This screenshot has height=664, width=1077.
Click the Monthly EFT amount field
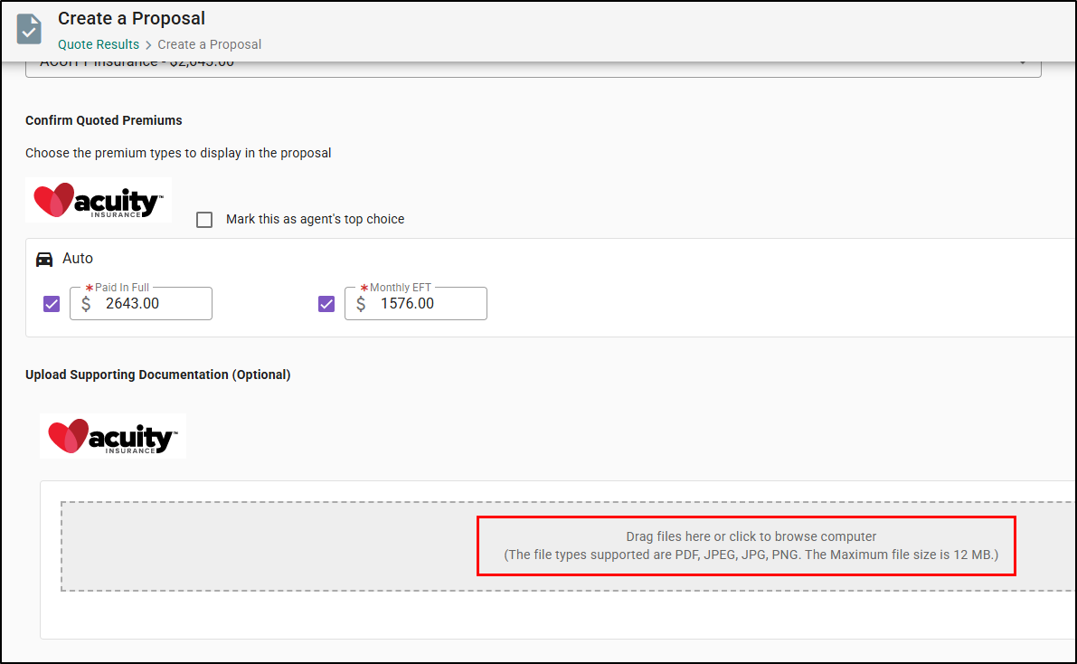click(416, 304)
